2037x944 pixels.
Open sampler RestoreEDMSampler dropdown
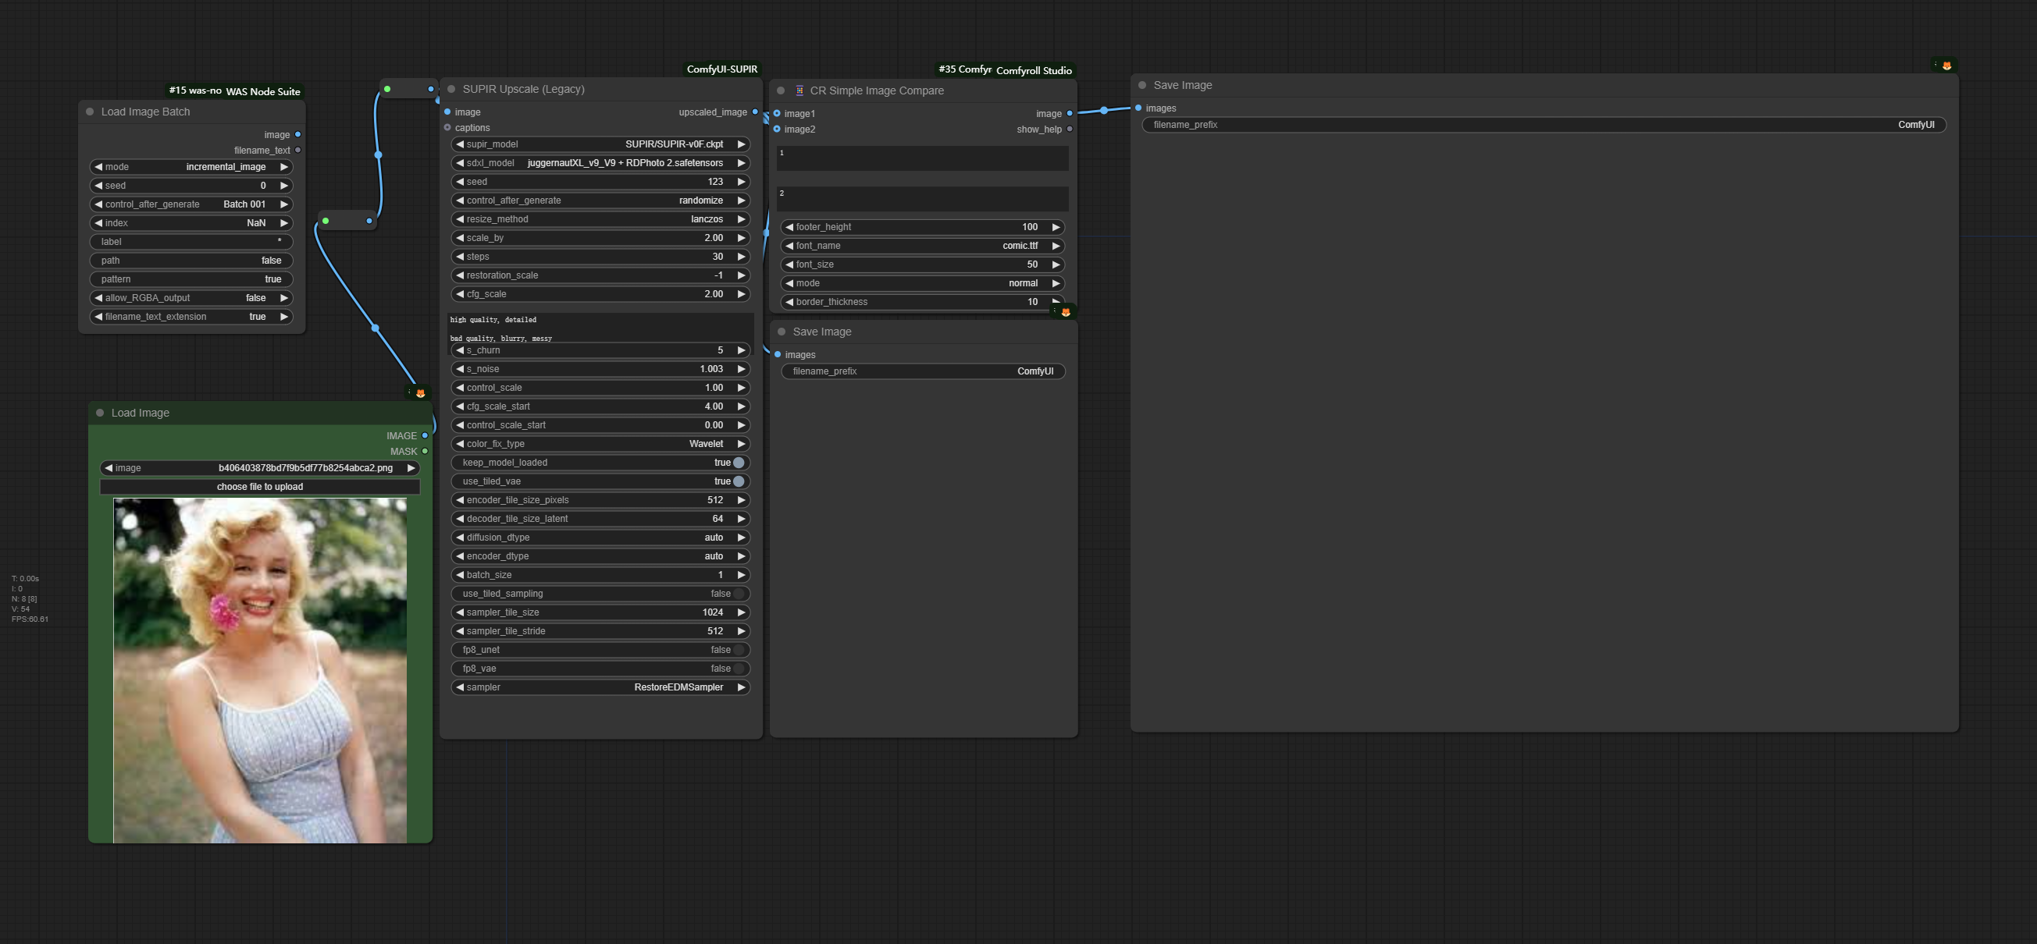(601, 687)
